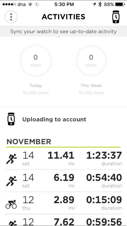Tap the Sync your watch banner
Viewport: 127px width, 226px height.
tap(63, 31)
